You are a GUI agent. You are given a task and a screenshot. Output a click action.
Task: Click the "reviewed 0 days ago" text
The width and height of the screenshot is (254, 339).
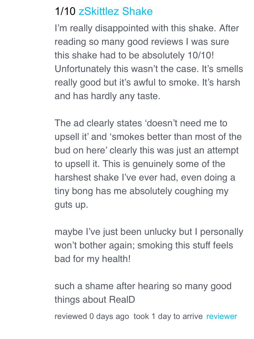[91, 316]
